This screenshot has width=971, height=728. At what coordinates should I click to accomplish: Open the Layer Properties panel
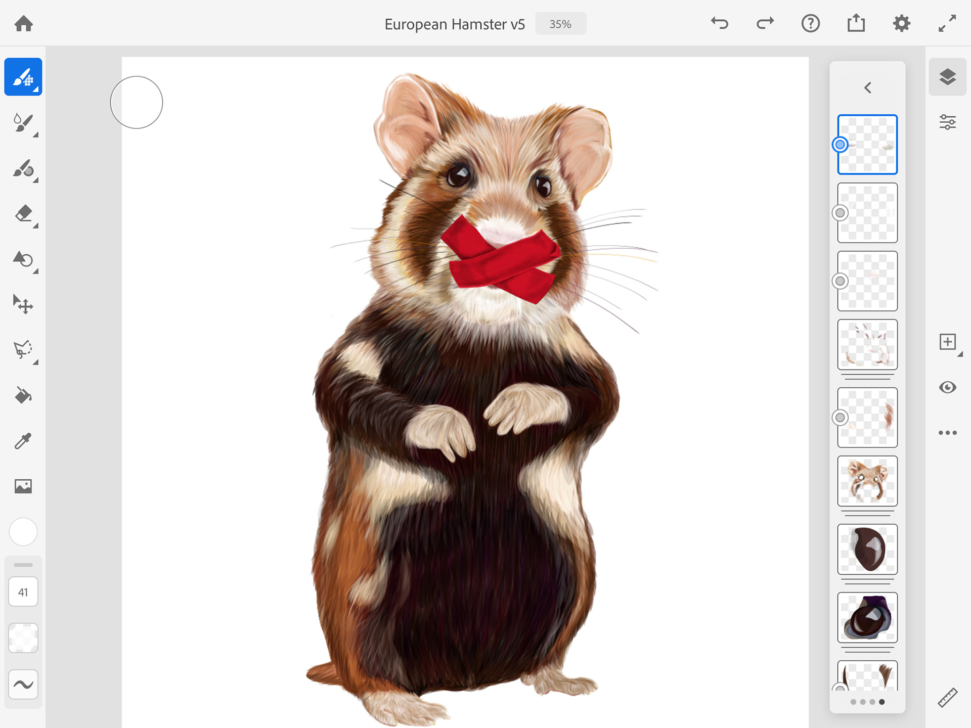947,122
